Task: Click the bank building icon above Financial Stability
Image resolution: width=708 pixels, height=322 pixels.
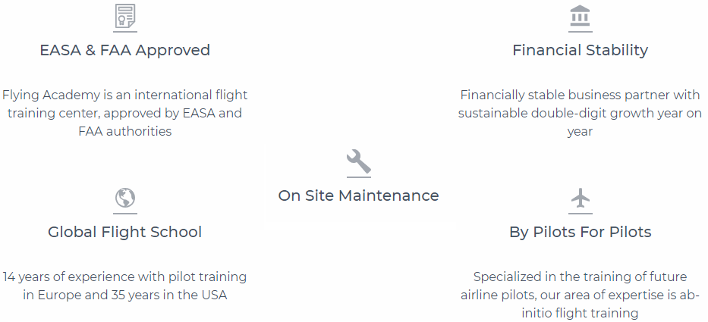Action: [x=580, y=16]
